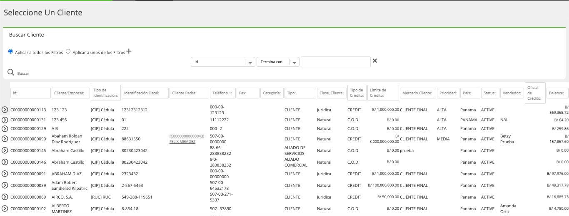
Task: Click the Buscar search label
Action: pos(23,74)
